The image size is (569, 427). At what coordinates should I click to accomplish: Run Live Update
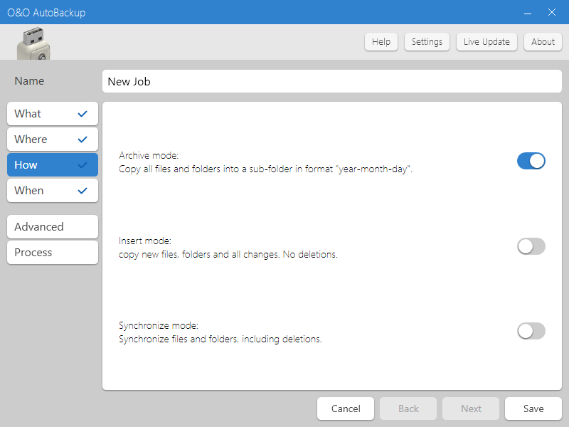coord(486,42)
